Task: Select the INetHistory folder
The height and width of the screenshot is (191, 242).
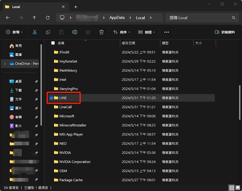Action: (68, 71)
